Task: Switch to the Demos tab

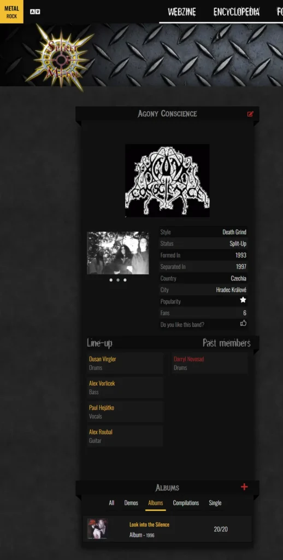Action: pyautogui.click(x=131, y=503)
